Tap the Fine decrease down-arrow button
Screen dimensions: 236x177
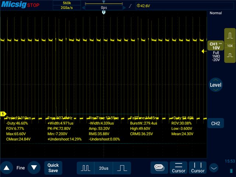click(x=34, y=168)
